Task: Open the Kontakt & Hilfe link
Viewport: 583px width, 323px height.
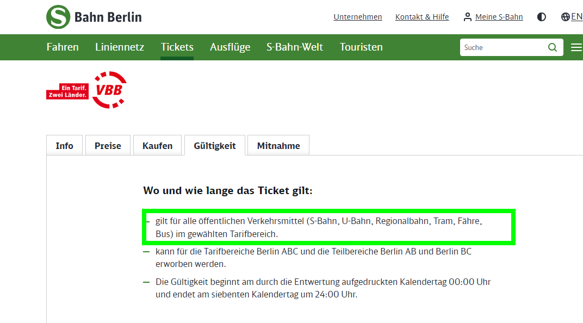Action: coord(422,17)
